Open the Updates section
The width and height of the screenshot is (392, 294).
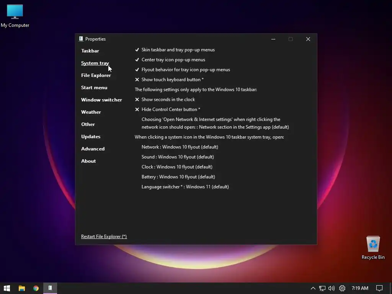coord(91,137)
